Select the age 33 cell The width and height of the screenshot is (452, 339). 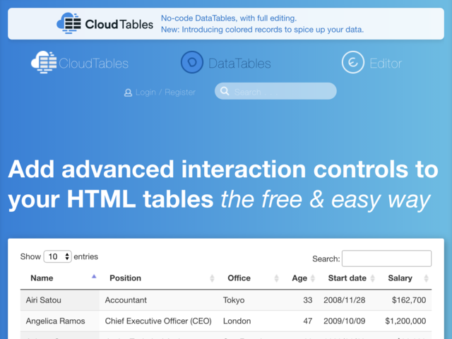coord(299,300)
